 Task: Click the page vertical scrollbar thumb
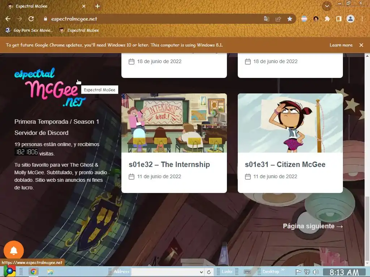367,228
